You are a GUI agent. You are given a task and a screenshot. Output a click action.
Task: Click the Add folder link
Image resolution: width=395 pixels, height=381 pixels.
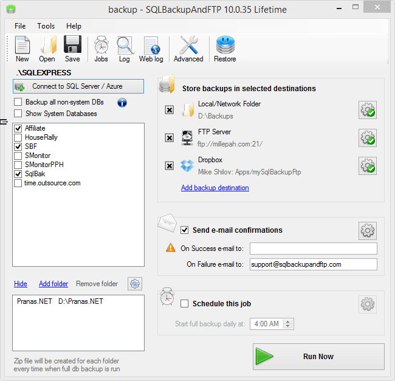coord(53,284)
